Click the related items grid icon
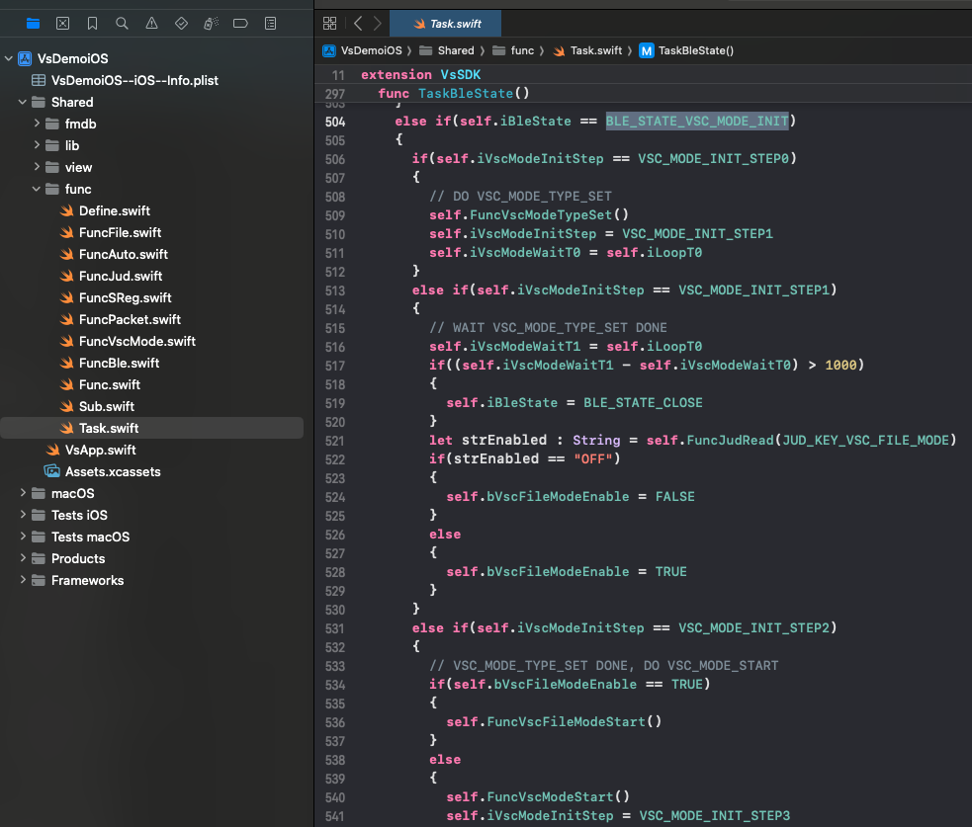This screenshot has height=827, width=972. [330, 23]
